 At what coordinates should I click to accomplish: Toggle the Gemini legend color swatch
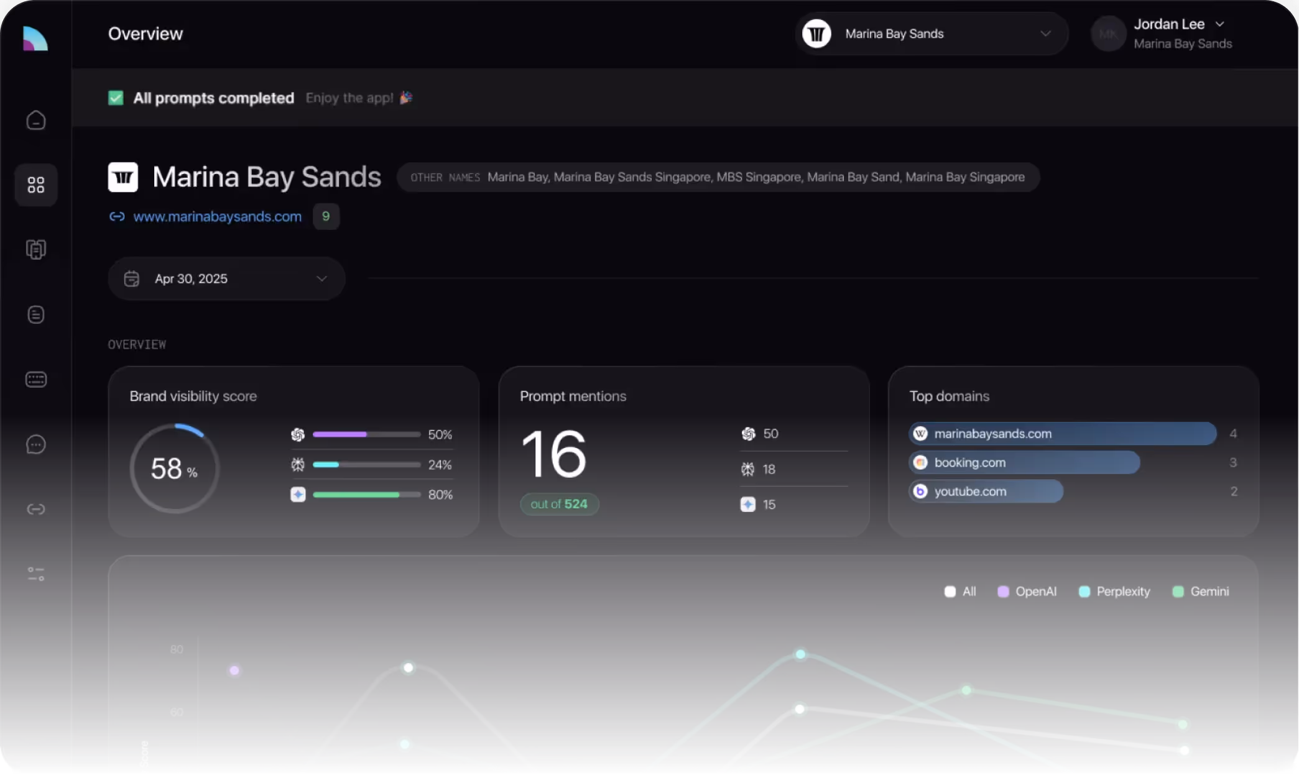tap(1178, 592)
